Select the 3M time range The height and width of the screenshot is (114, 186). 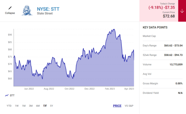[31, 106]
